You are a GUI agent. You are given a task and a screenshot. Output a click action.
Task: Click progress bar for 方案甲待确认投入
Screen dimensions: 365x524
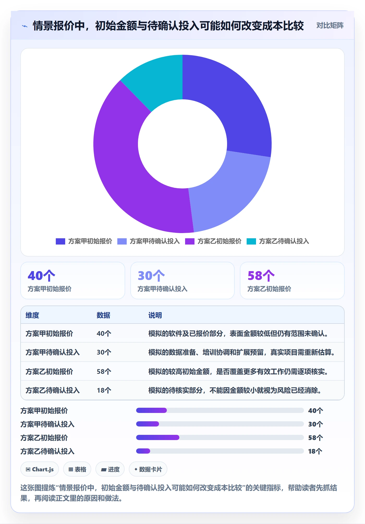220,424
